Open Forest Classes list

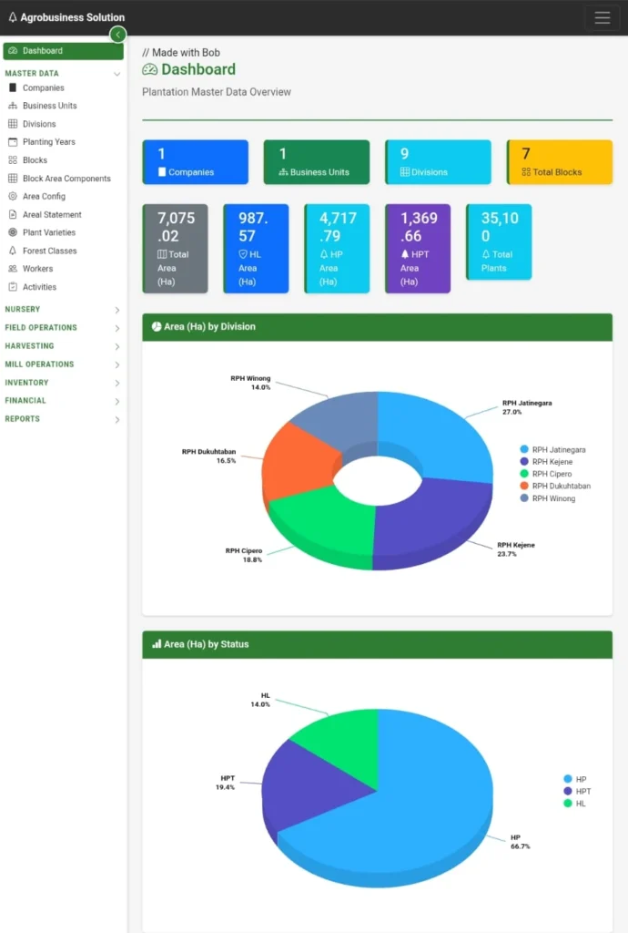click(x=50, y=251)
